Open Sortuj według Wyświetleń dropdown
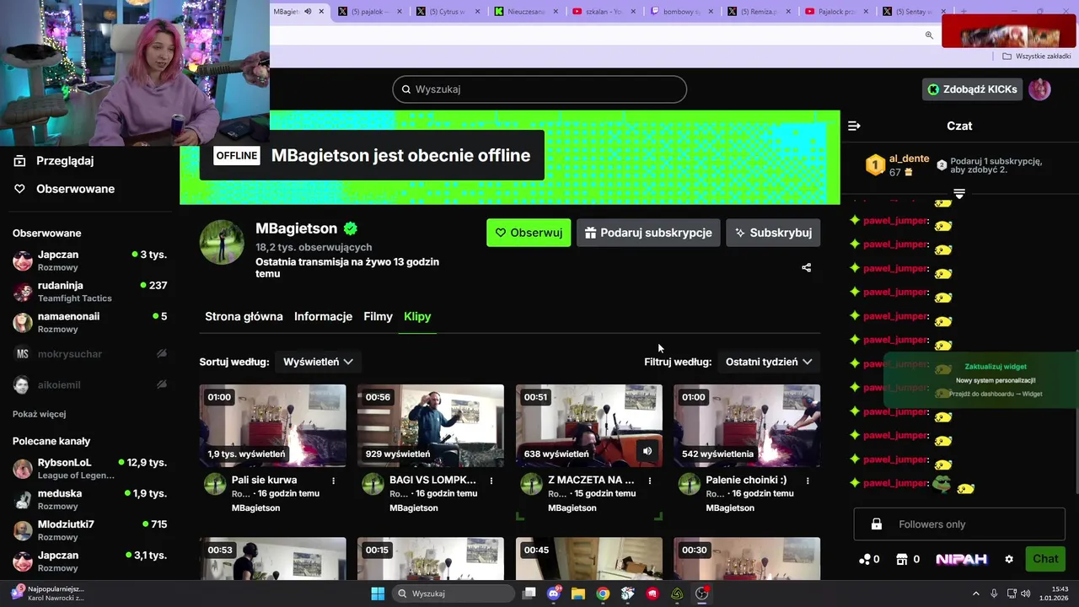 click(x=318, y=362)
